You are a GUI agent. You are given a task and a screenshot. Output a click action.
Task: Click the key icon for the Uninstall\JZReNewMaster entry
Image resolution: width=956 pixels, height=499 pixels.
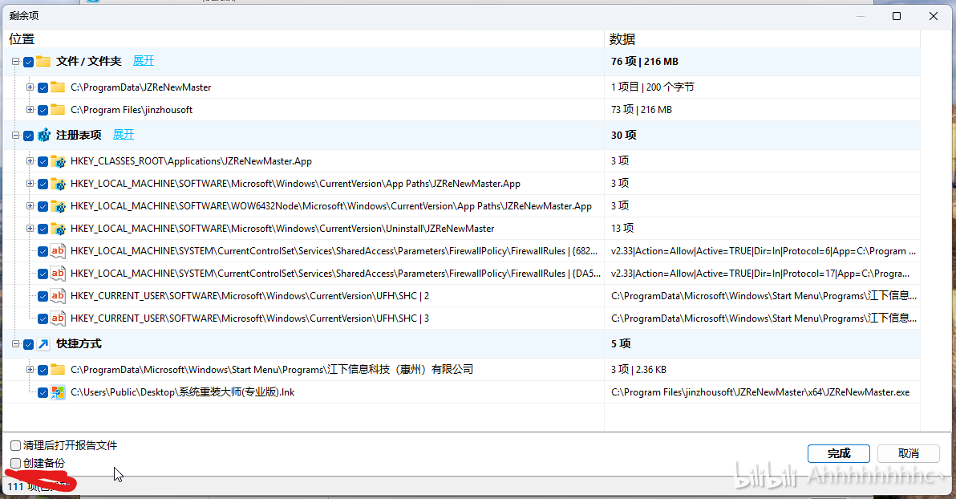coord(58,229)
